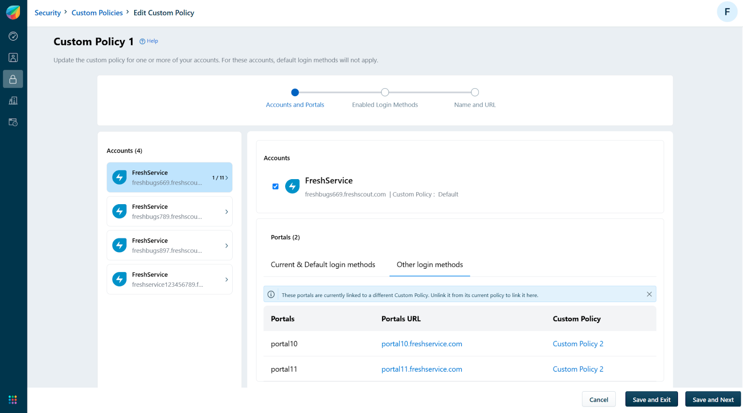Go to Accounts and Portals step
The image size is (743, 413).
click(x=295, y=105)
